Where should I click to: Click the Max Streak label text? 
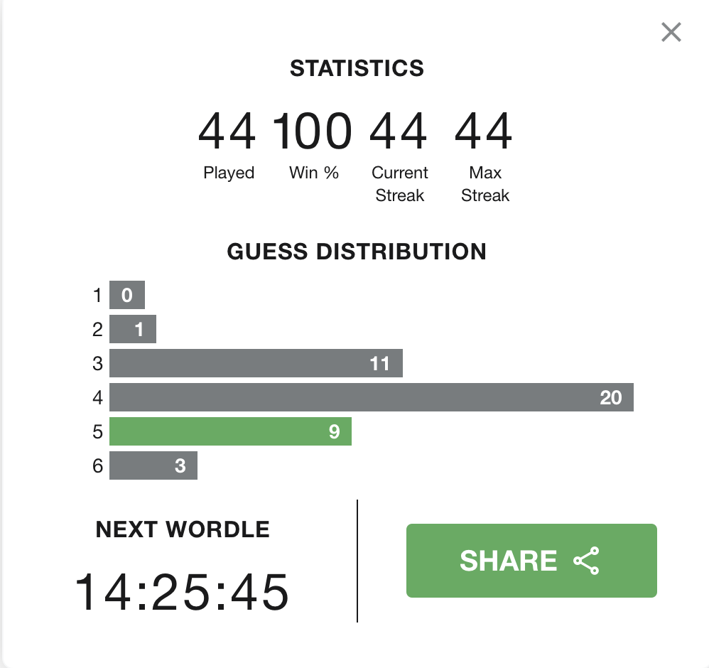click(485, 184)
